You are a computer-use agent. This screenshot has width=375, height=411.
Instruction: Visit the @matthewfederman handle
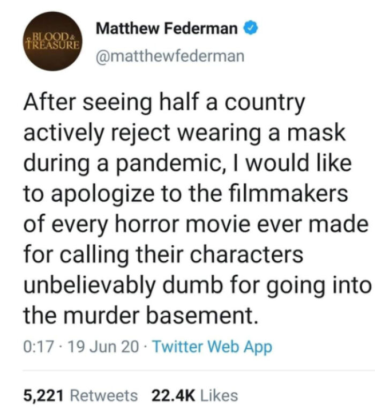pos(170,56)
